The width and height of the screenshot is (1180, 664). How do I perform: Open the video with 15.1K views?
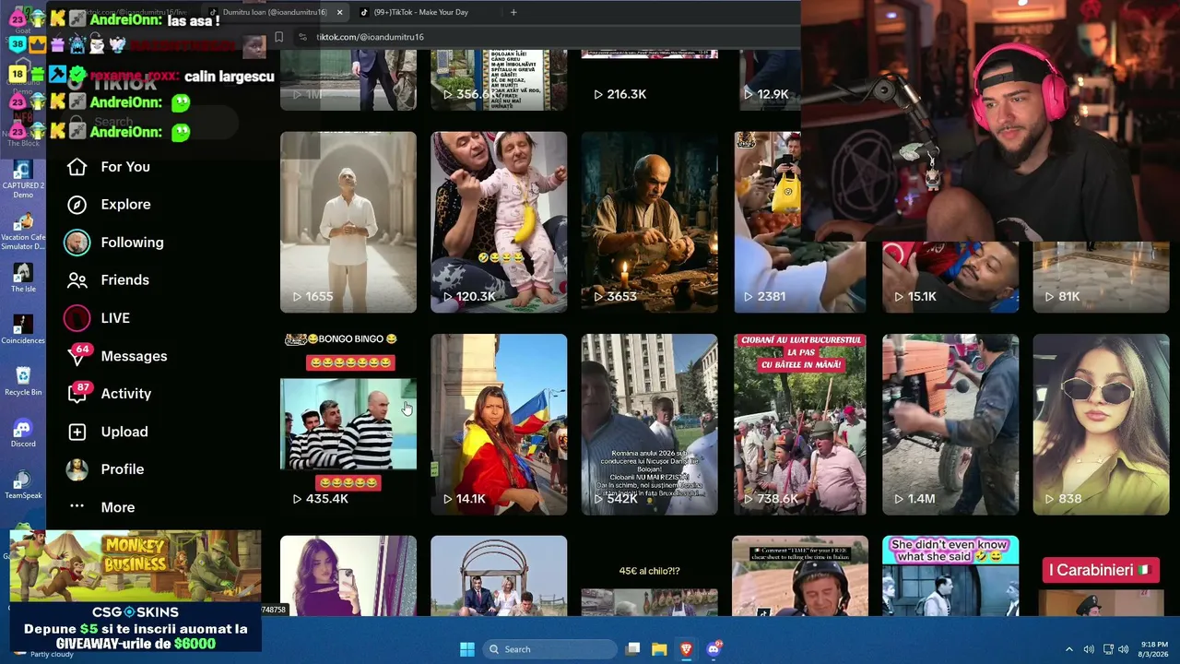click(950, 277)
